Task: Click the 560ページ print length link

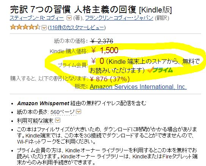Action: pyautogui.click(x=63, y=112)
